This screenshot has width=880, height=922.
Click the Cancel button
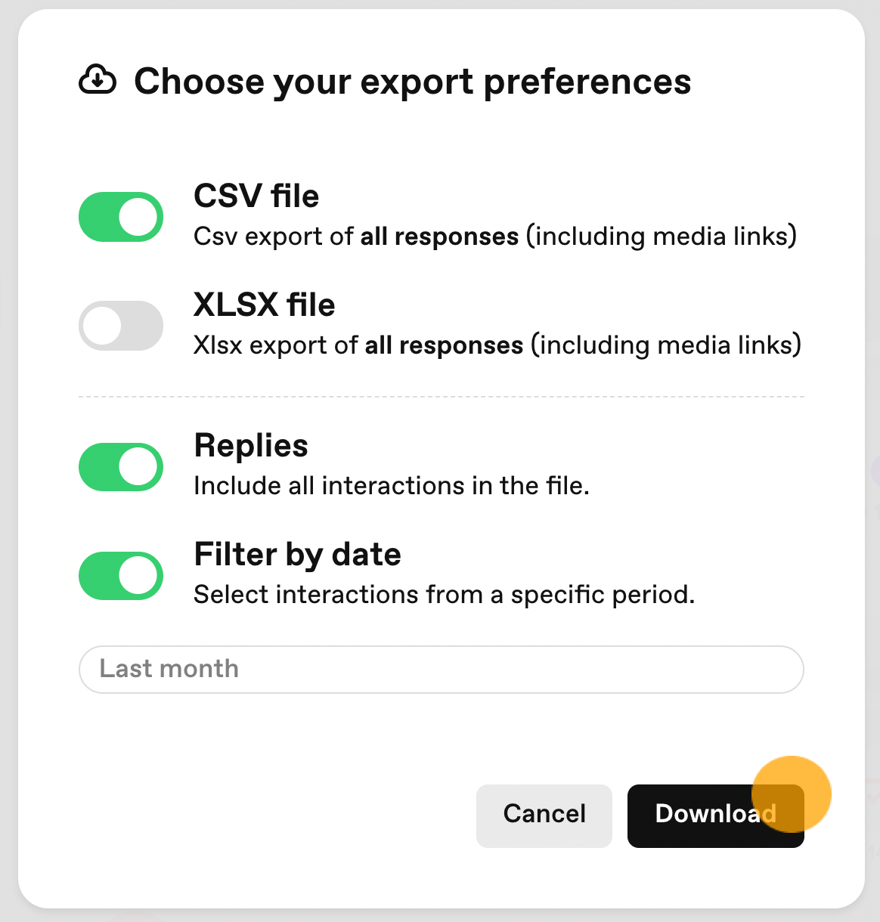544,815
